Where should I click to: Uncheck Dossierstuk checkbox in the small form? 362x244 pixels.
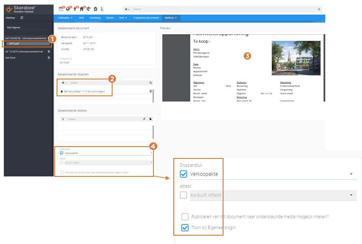click(x=61, y=153)
